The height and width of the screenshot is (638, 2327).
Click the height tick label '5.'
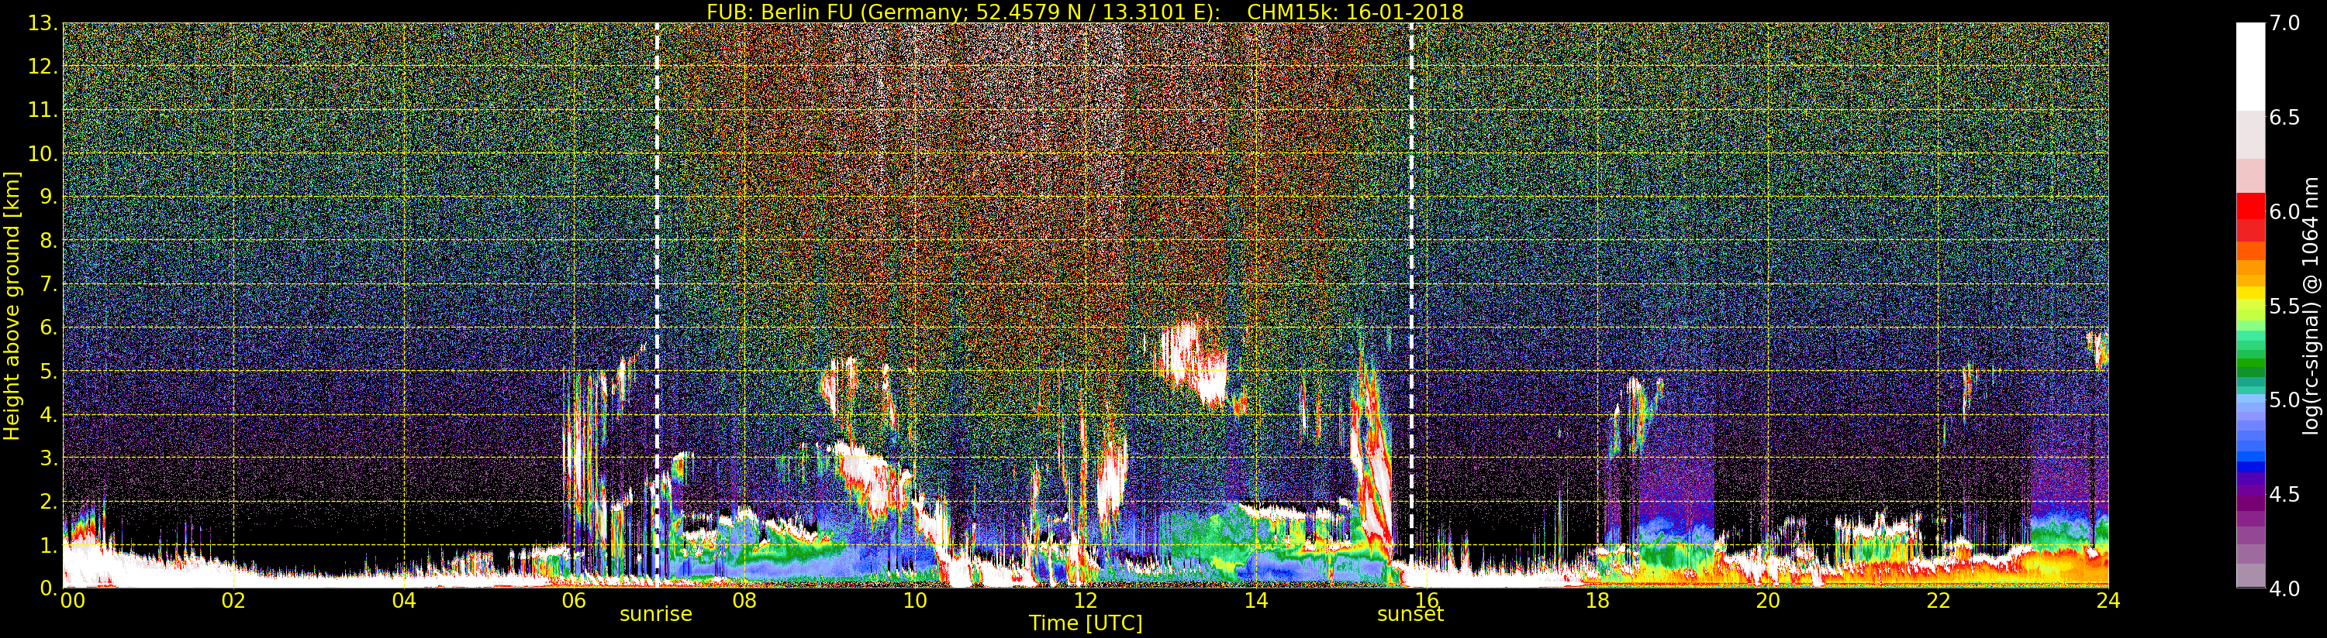[48, 371]
